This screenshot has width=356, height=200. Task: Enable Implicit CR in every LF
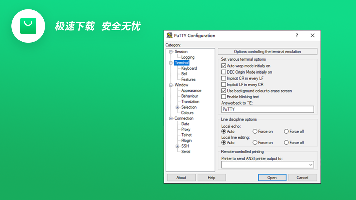tap(224, 78)
